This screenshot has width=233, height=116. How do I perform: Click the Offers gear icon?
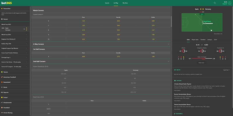pos(175,81)
